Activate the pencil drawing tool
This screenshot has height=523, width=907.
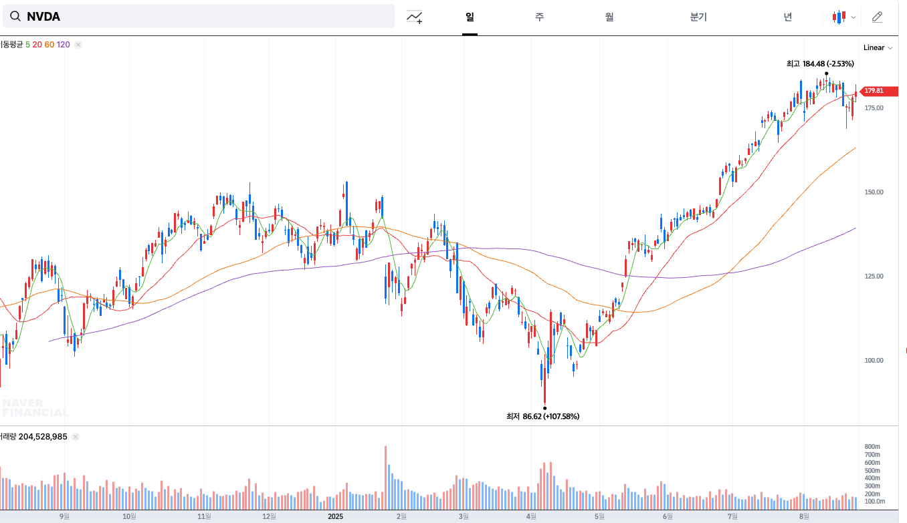click(877, 17)
